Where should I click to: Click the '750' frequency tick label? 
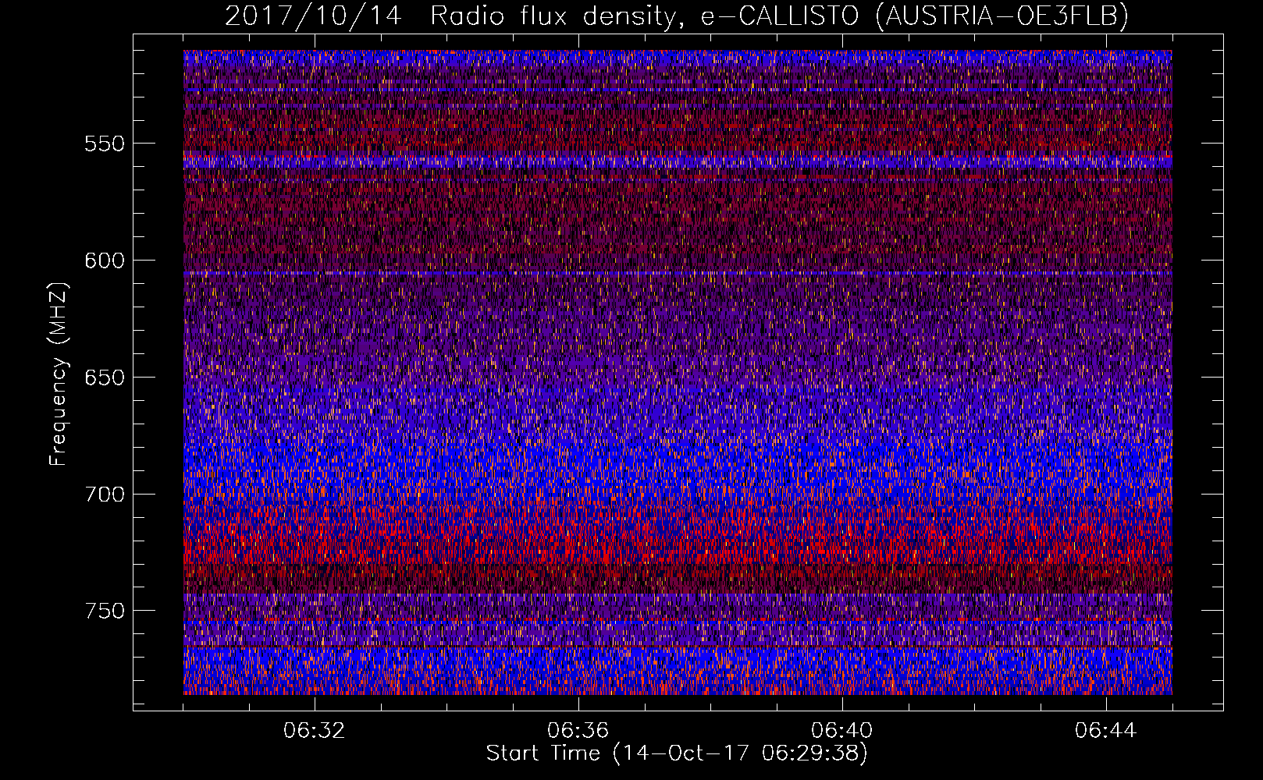(105, 611)
